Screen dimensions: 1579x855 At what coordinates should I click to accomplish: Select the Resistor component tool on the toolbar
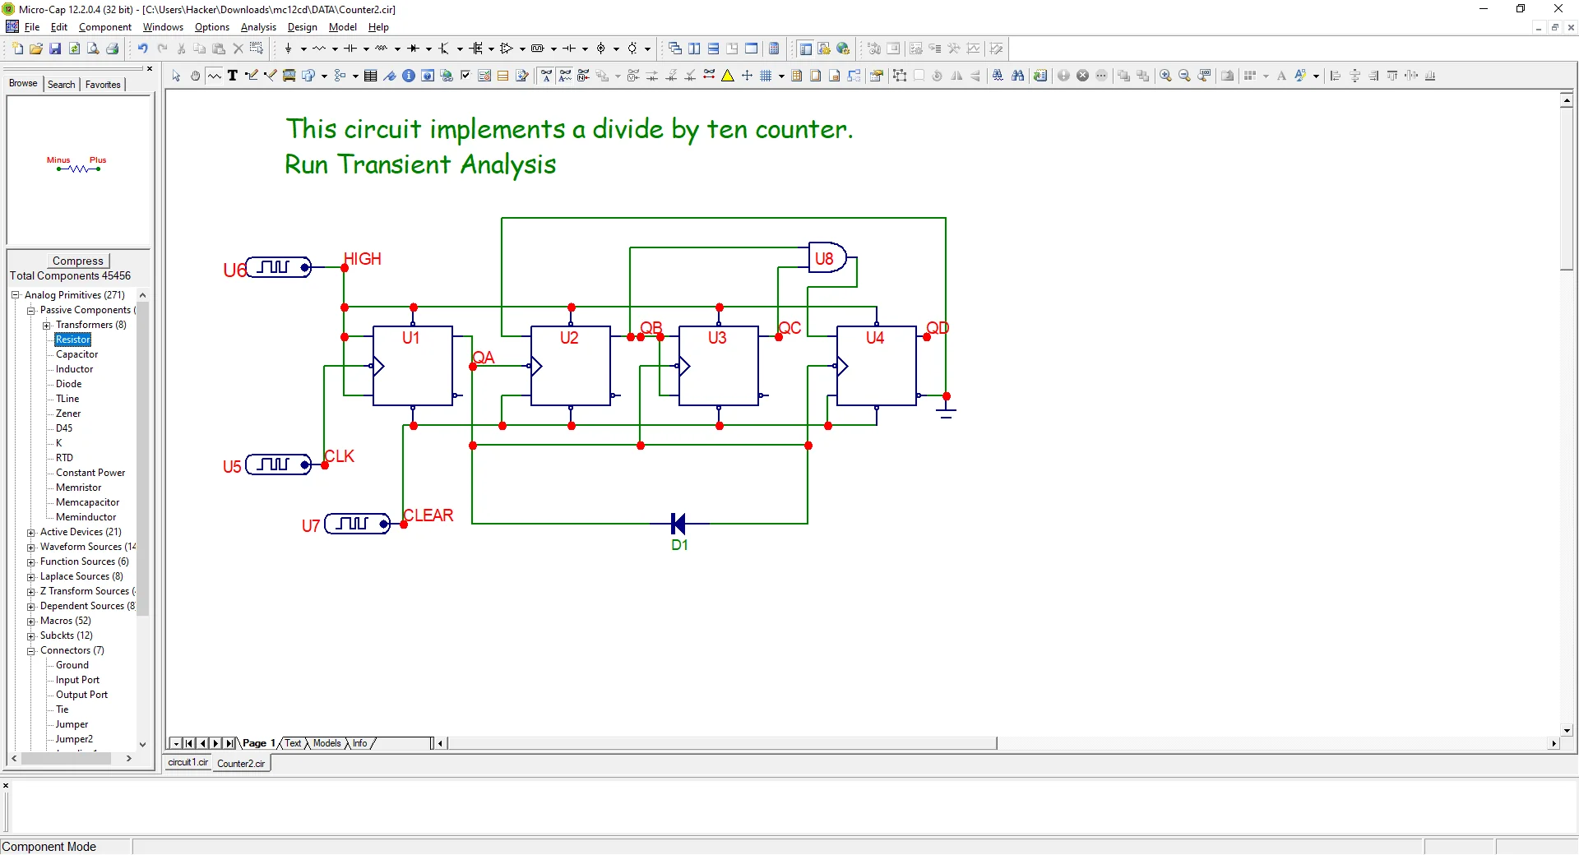[x=320, y=49]
